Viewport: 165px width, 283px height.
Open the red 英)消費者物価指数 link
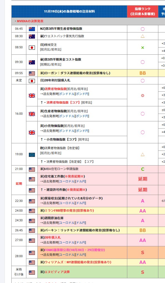click(55, 89)
